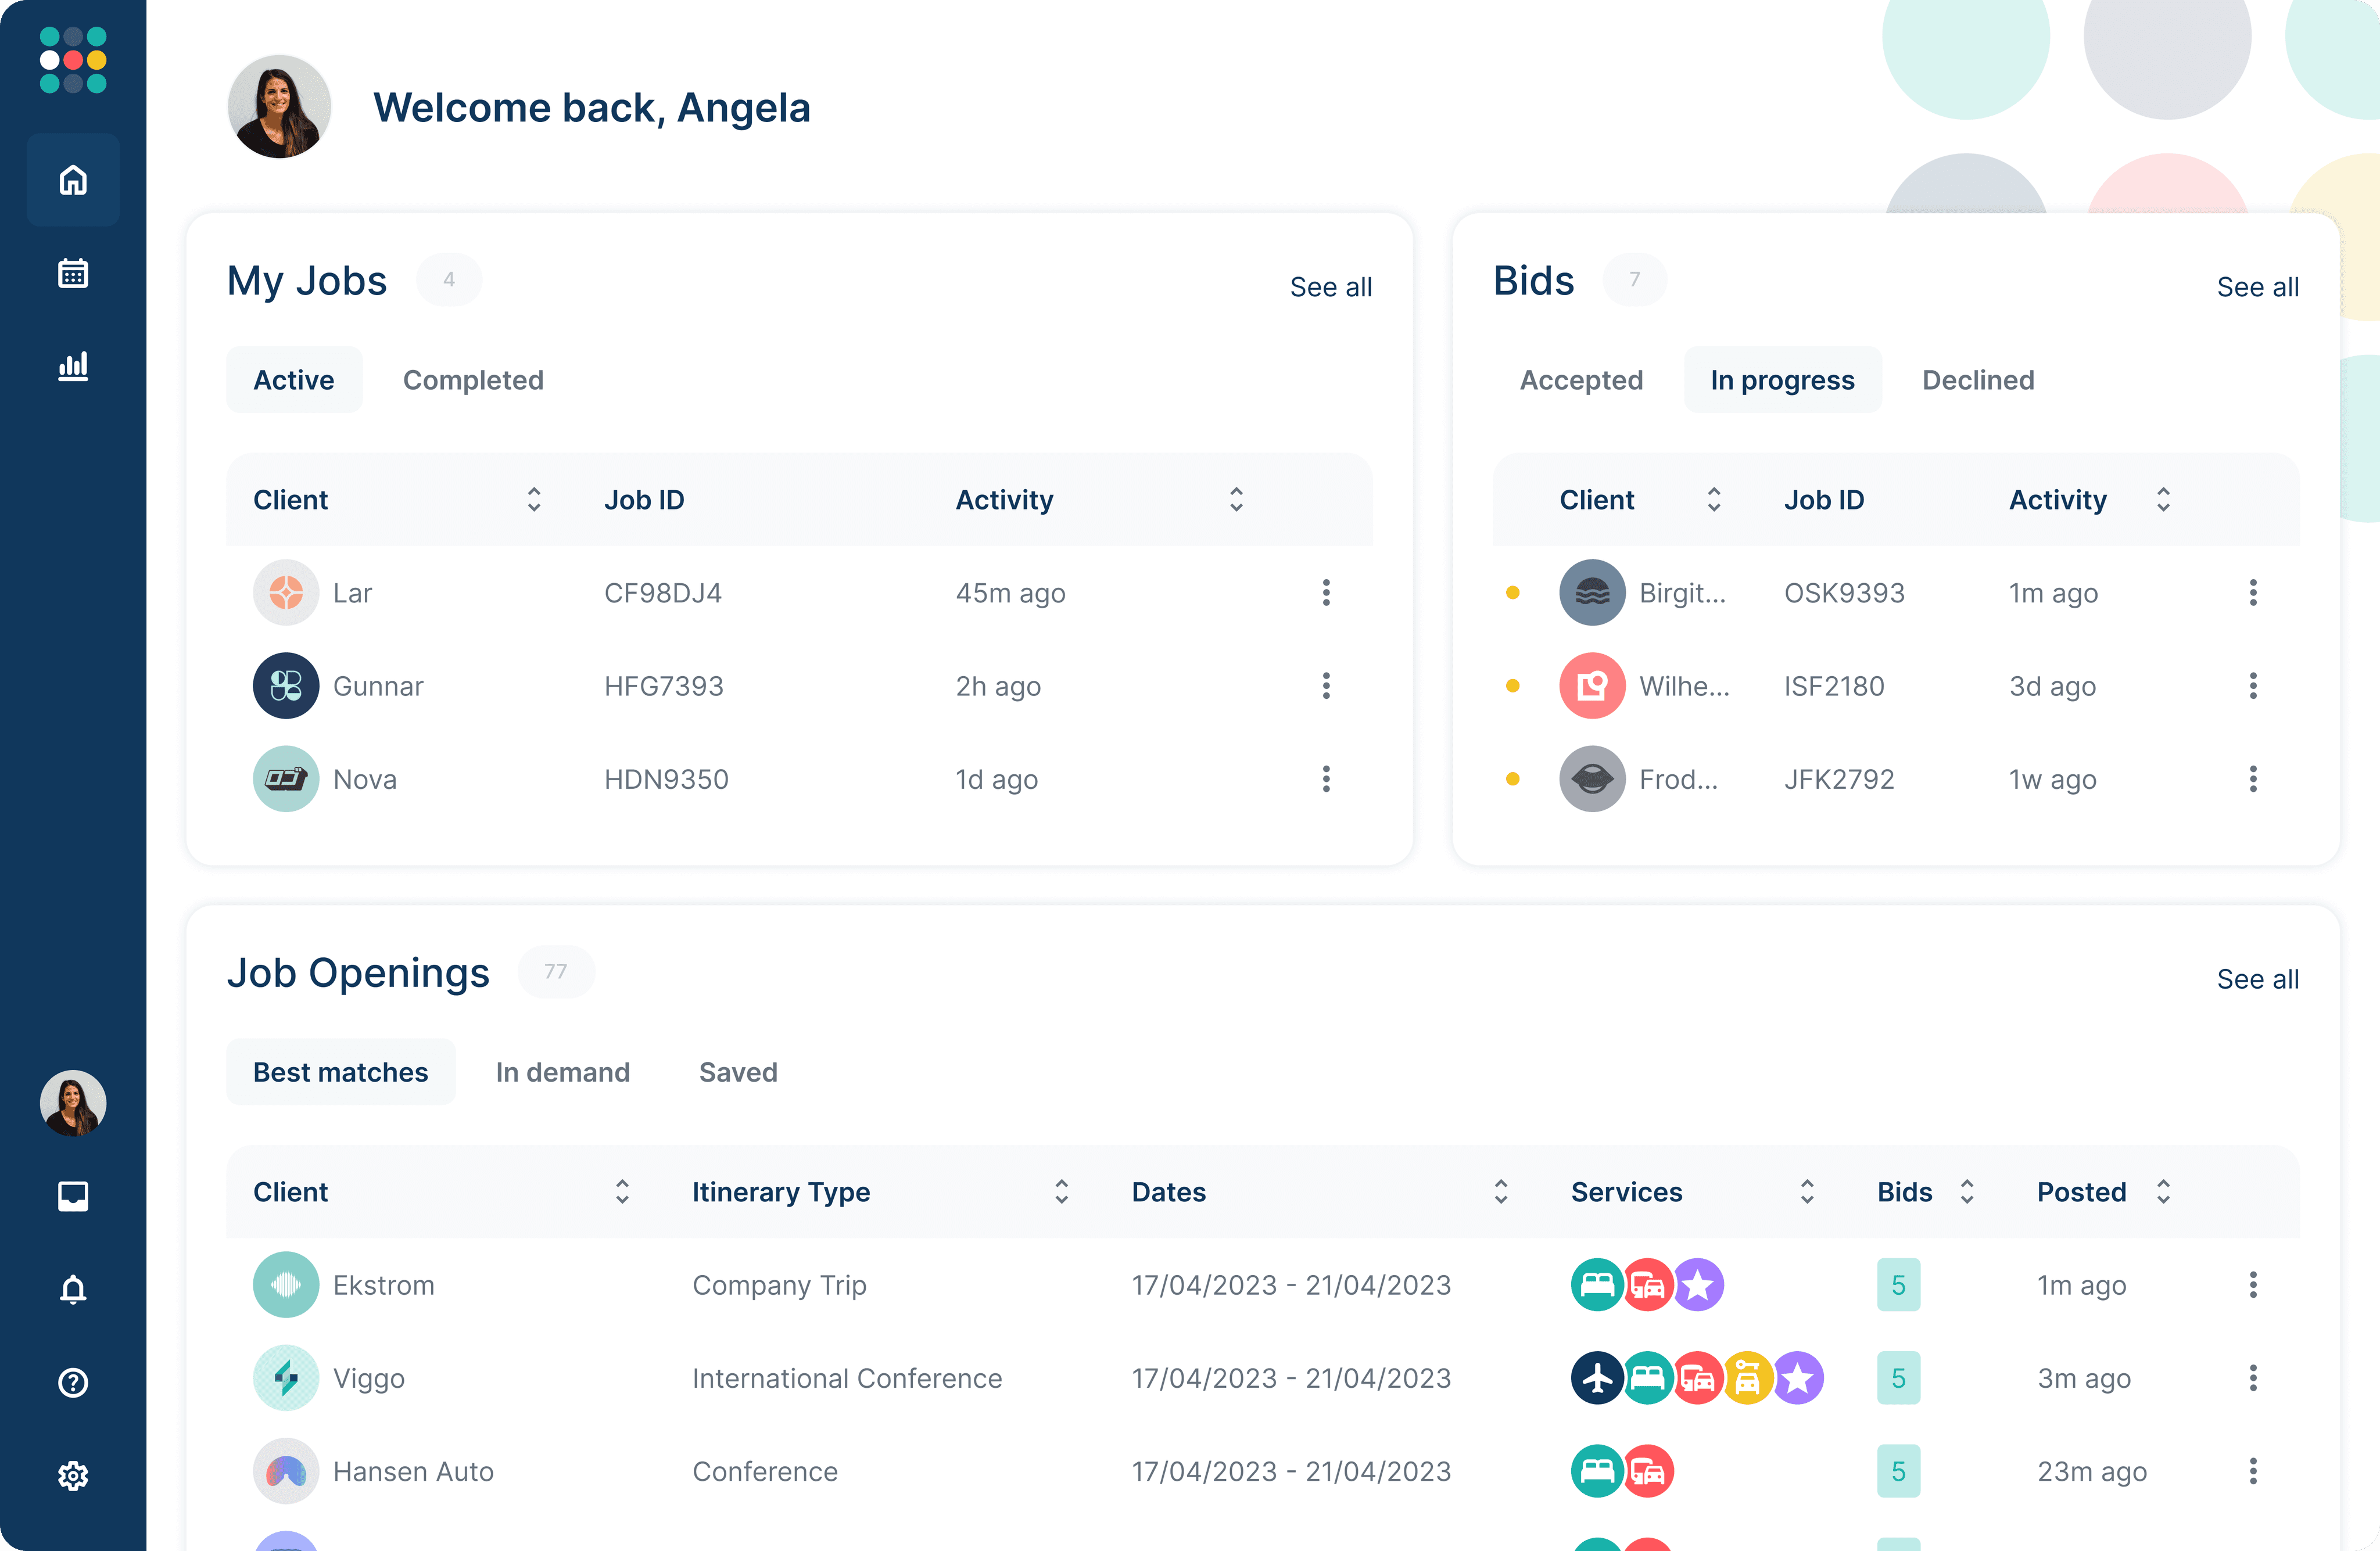
Task: Sort My Jobs by Client column
Action: point(534,500)
